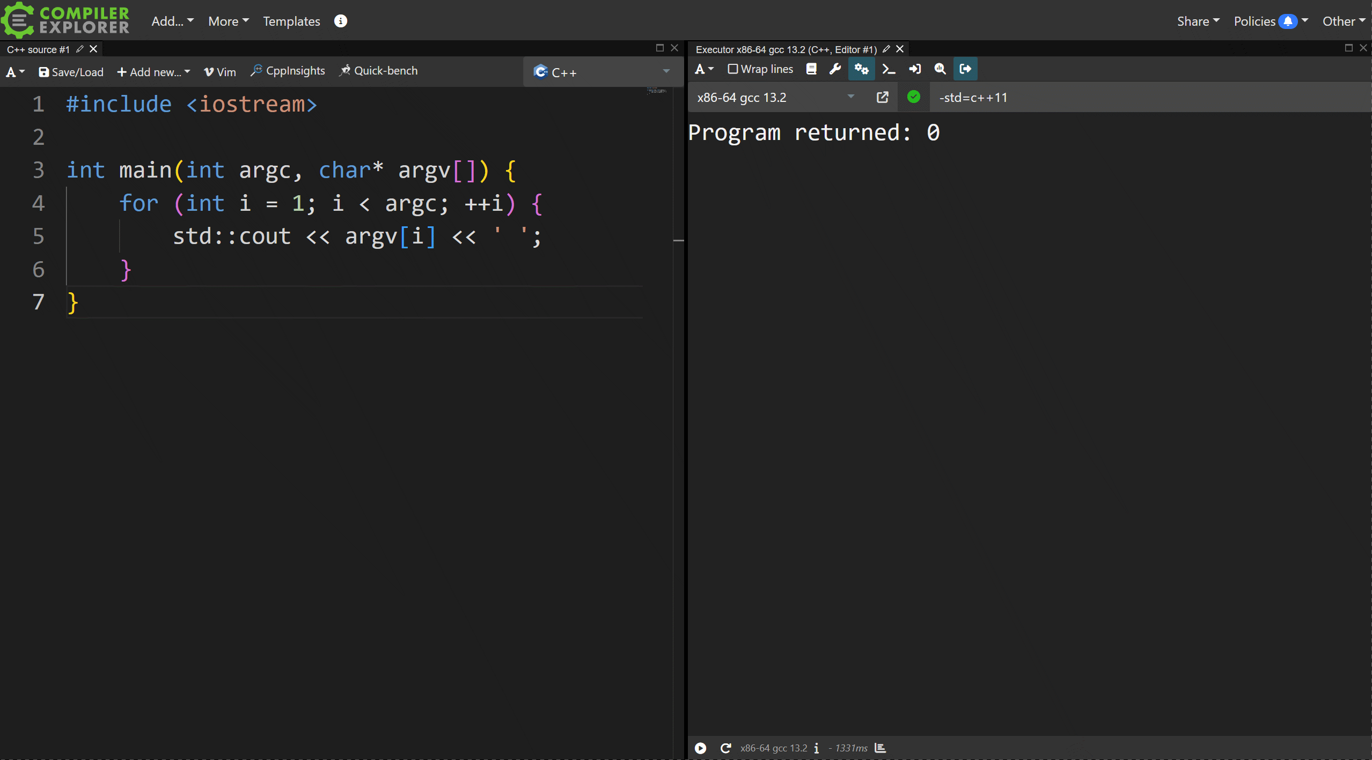Click the bar chart timing icon

coord(880,748)
